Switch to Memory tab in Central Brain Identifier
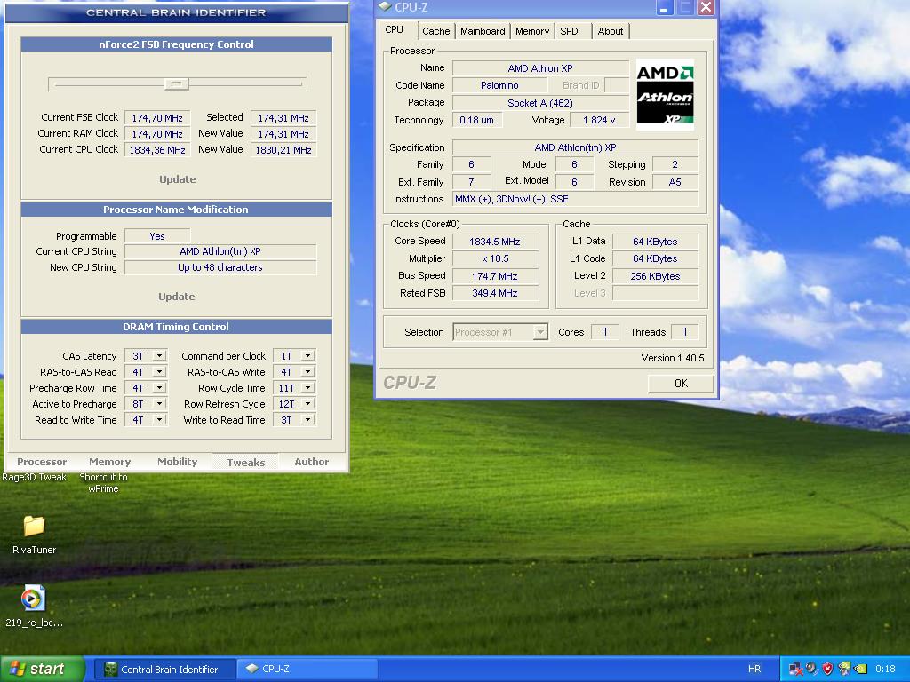Image resolution: width=910 pixels, height=682 pixels. (x=109, y=462)
